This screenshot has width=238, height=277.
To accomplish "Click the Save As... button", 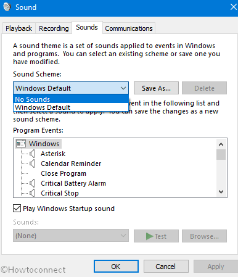I will (156, 88).
